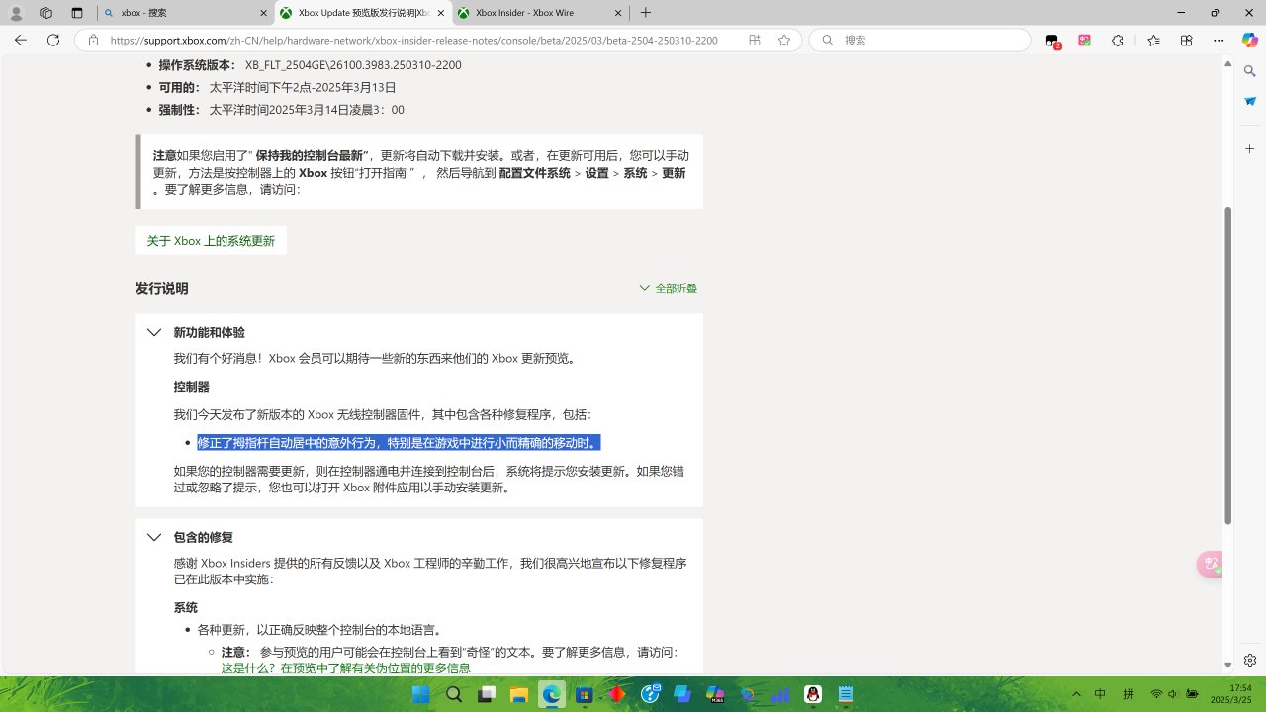
Task: Open the Windows Start menu
Action: pos(420,694)
